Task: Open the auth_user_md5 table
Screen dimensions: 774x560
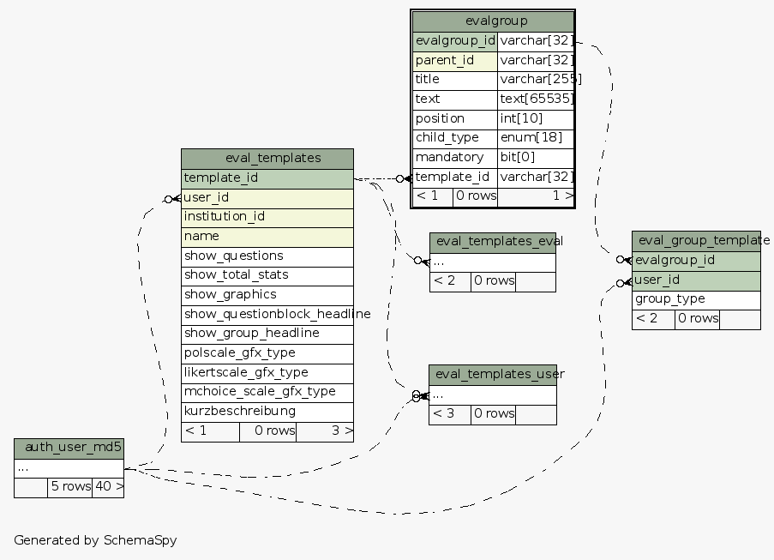Action: (69, 447)
